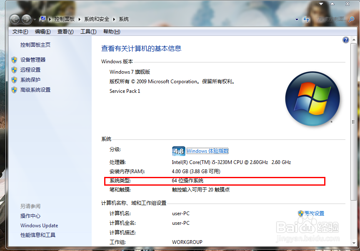Screen dimensions: 360x251
Task: Click the window maximize arrow button
Action: [332, 4]
